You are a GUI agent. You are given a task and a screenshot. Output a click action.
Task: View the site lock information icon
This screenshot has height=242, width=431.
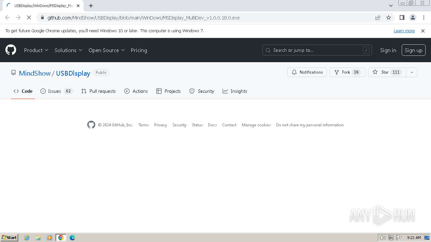click(42, 18)
